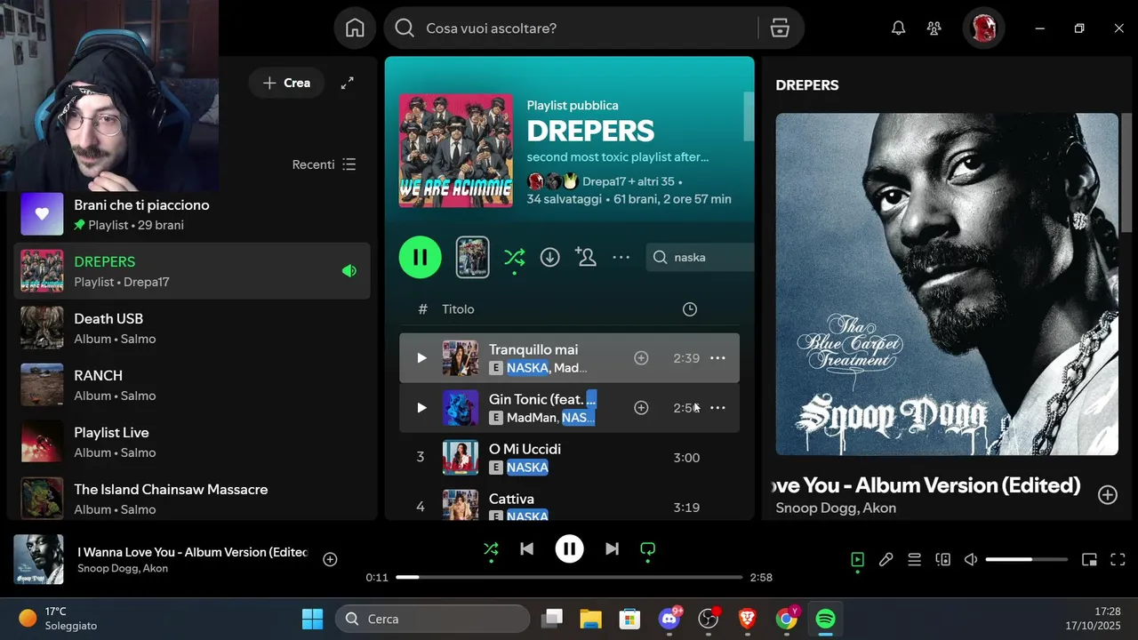This screenshot has width=1138, height=640.
Task: Add Tranquillo mai to liked songs
Action: pos(641,357)
